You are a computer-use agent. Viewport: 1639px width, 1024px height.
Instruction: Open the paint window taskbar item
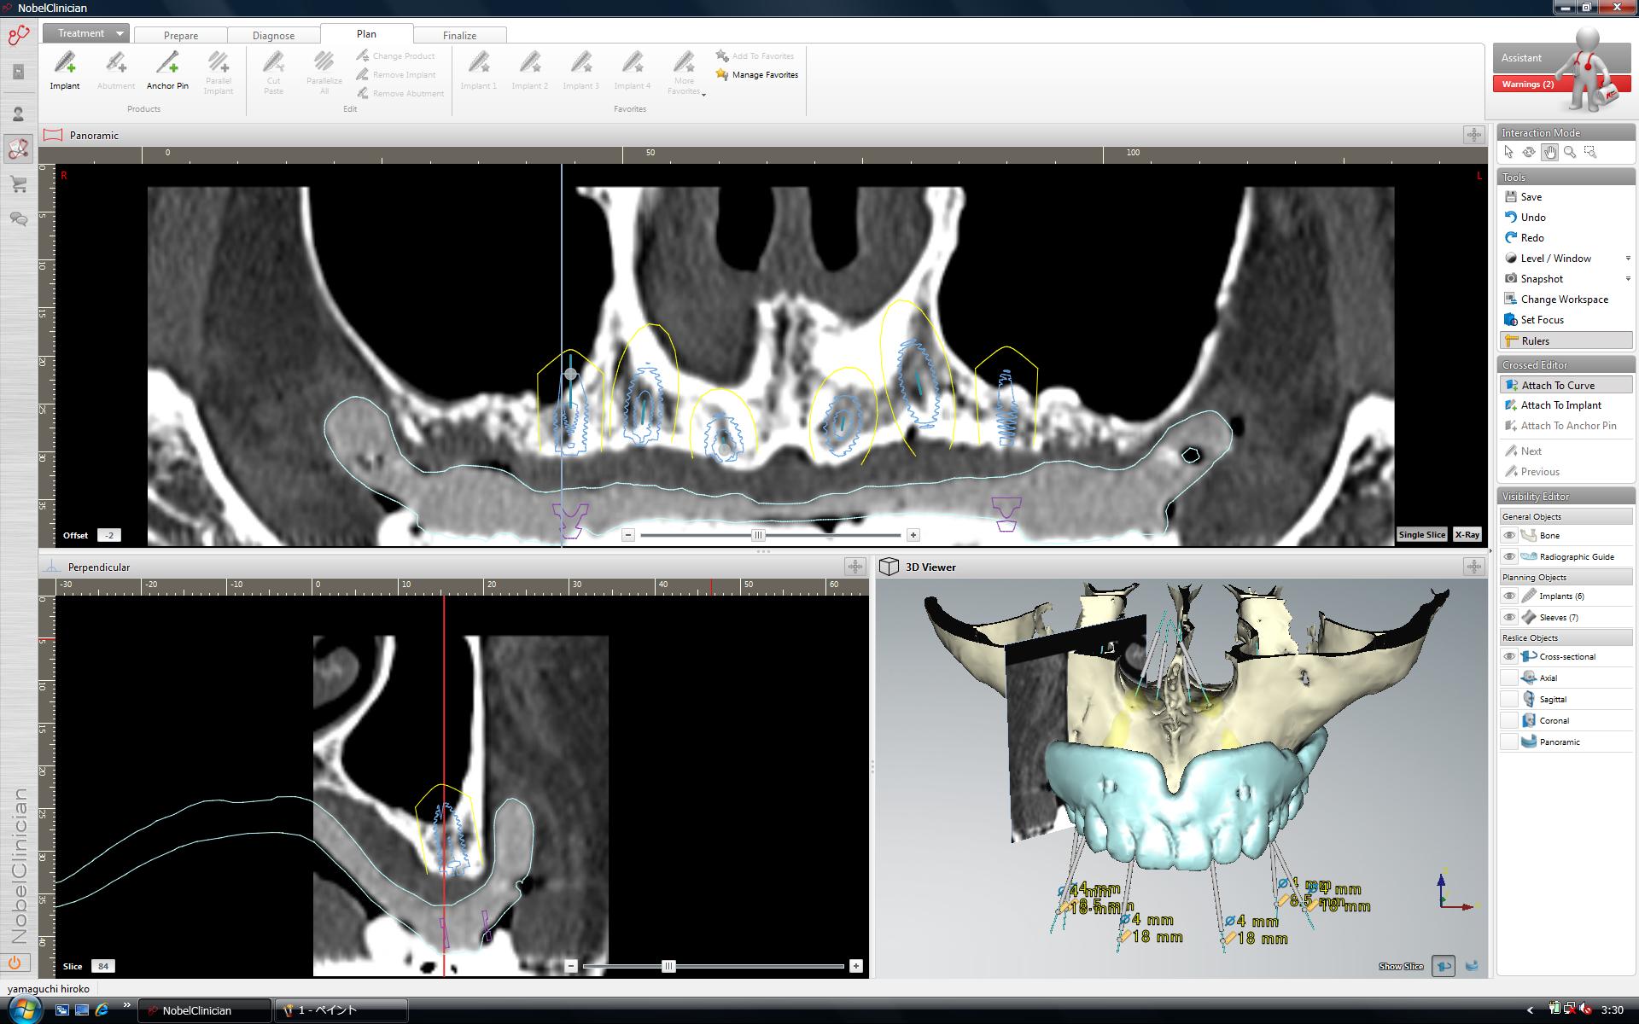(x=341, y=1010)
